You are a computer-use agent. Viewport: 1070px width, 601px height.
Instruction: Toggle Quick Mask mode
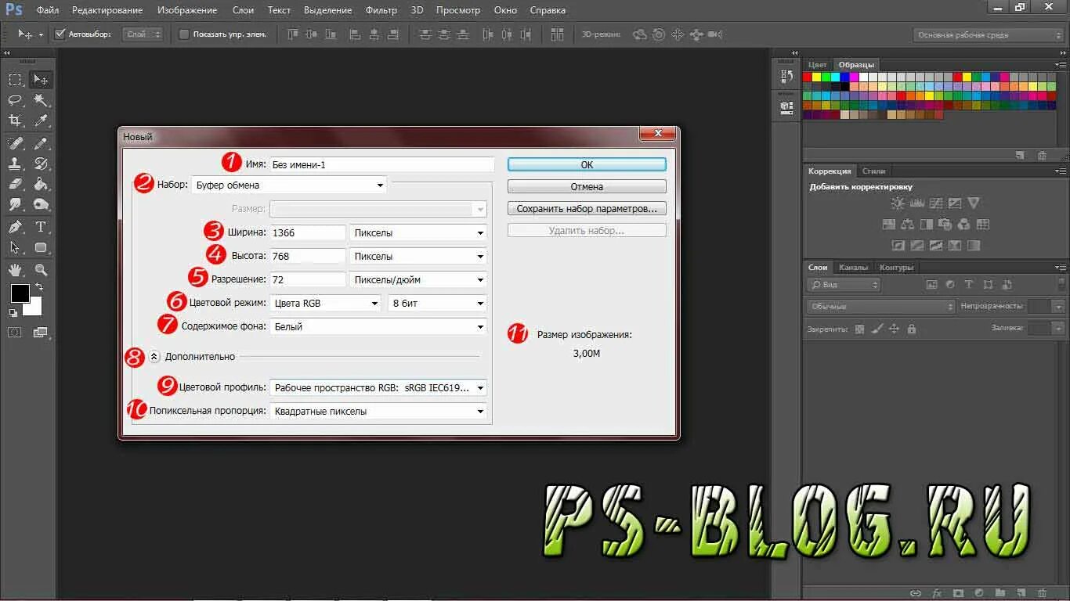[x=15, y=333]
